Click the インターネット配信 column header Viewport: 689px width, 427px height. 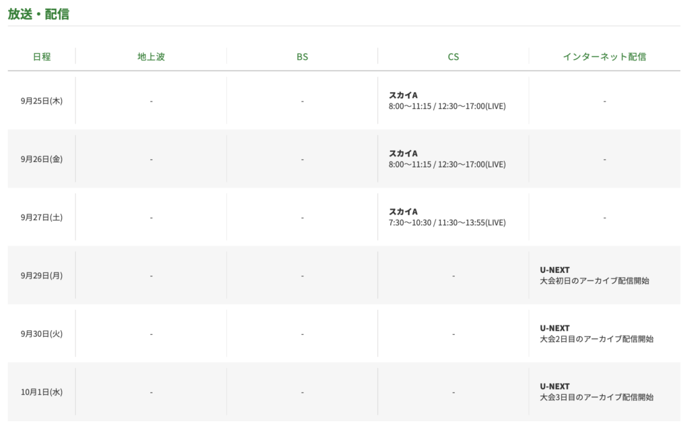(x=604, y=56)
